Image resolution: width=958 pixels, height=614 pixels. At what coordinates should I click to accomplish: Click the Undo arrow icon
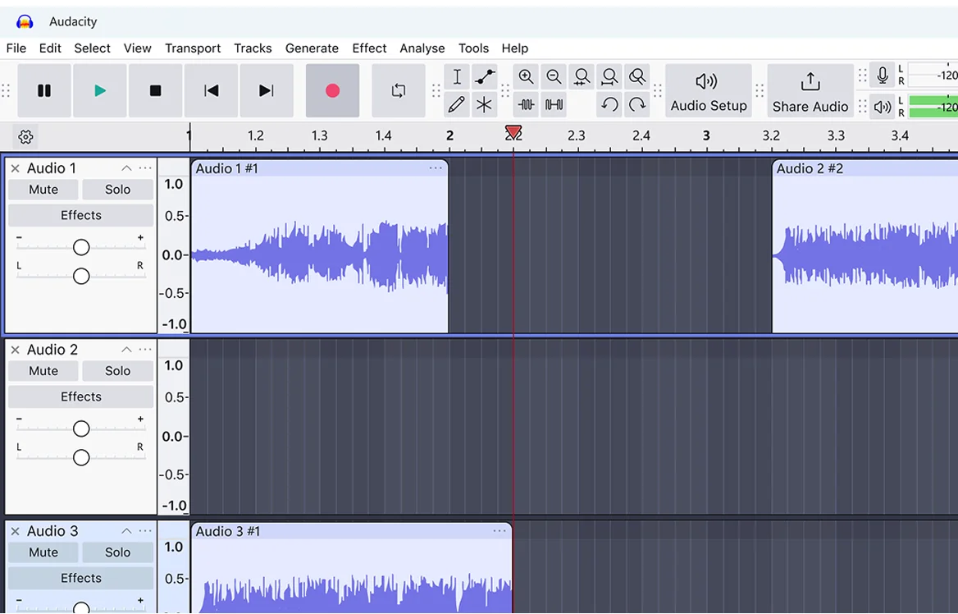click(x=608, y=105)
